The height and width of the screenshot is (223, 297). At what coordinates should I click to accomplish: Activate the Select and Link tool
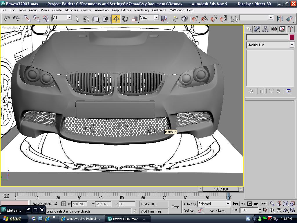[x=27, y=19]
